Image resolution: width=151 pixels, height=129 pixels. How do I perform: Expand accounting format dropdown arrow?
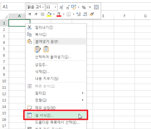(x=78, y=7)
